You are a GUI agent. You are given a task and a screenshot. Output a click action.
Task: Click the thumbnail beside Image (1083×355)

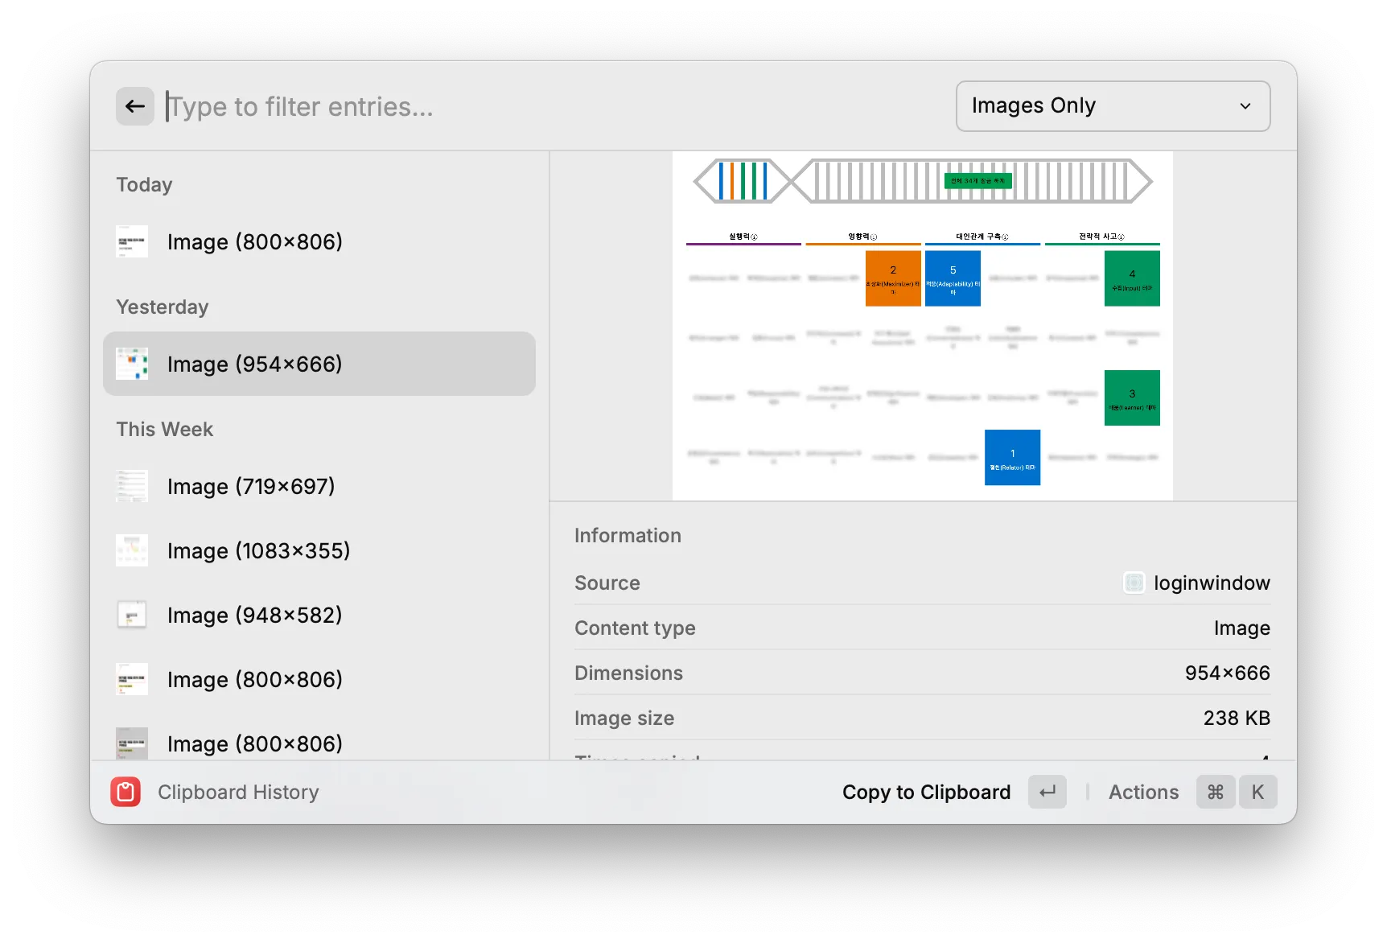click(x=132, y=550)
